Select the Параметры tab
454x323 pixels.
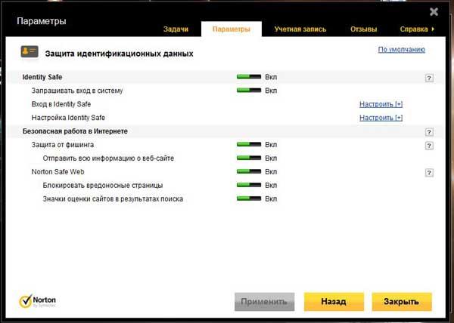pyautogui.click(x=232, y=29)
